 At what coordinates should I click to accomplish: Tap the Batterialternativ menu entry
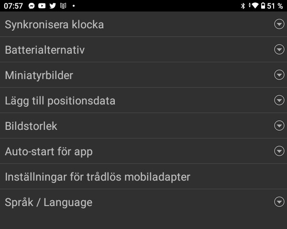click(x=45, y=50)
